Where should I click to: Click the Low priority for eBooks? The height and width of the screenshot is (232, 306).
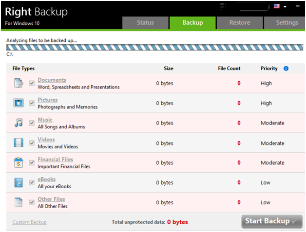tap(266, 182)
